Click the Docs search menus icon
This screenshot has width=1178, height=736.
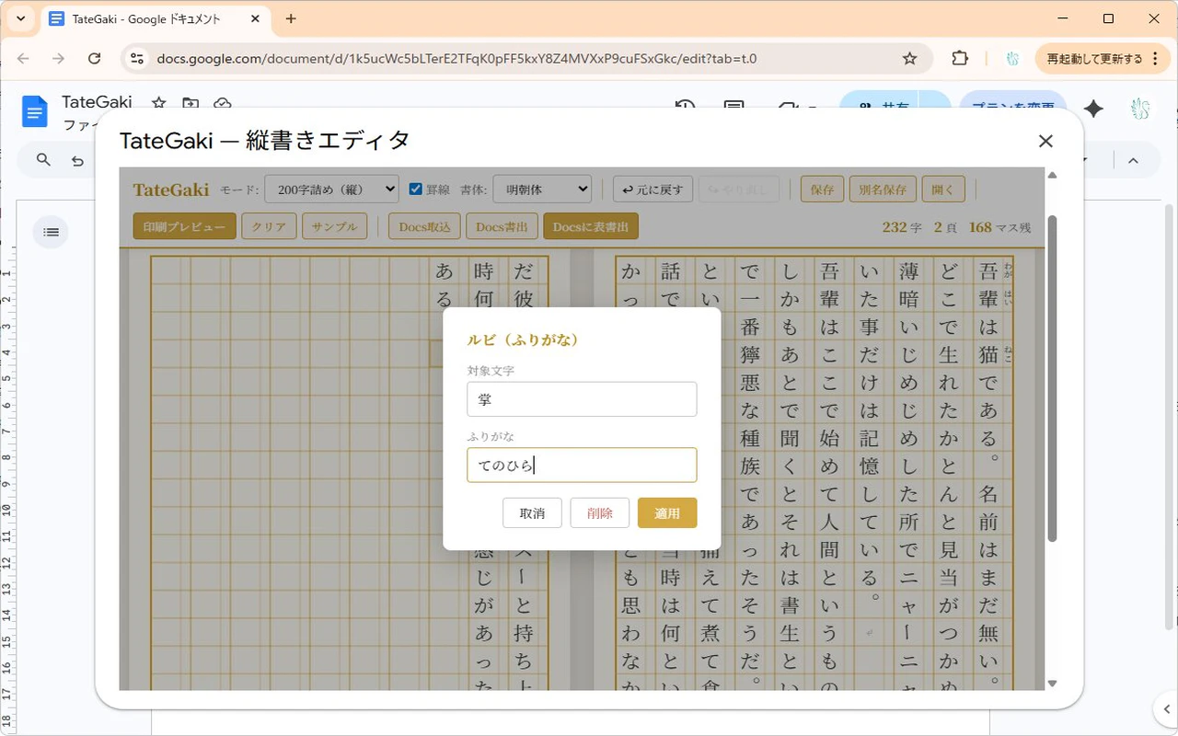43,160
